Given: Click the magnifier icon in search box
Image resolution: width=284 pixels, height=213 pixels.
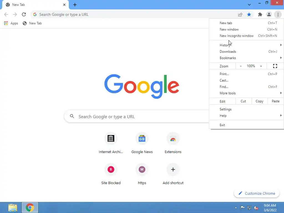Looking at the screenshot, I should (x=72, y=116).
